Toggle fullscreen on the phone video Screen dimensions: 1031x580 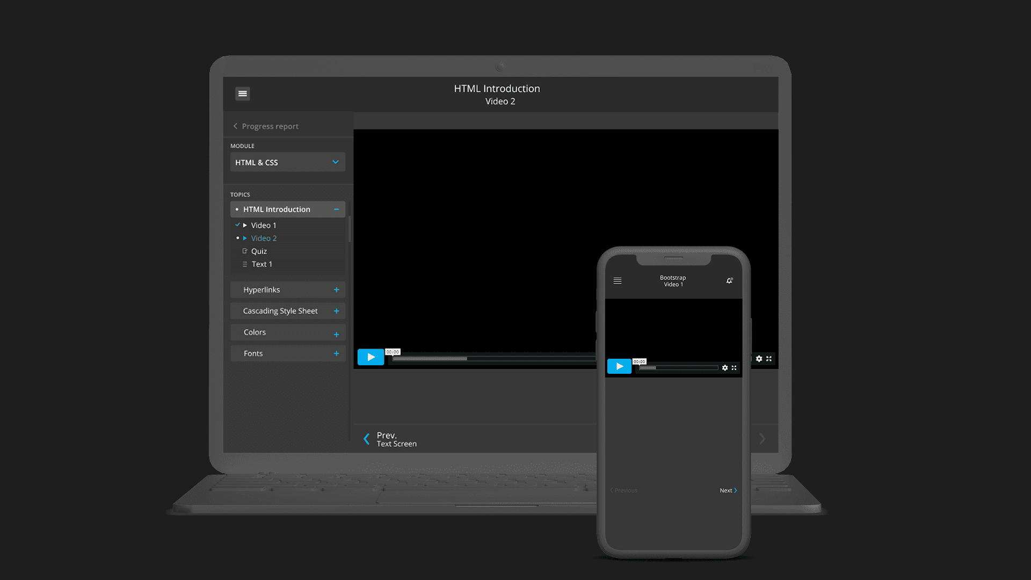click(734, 368)
